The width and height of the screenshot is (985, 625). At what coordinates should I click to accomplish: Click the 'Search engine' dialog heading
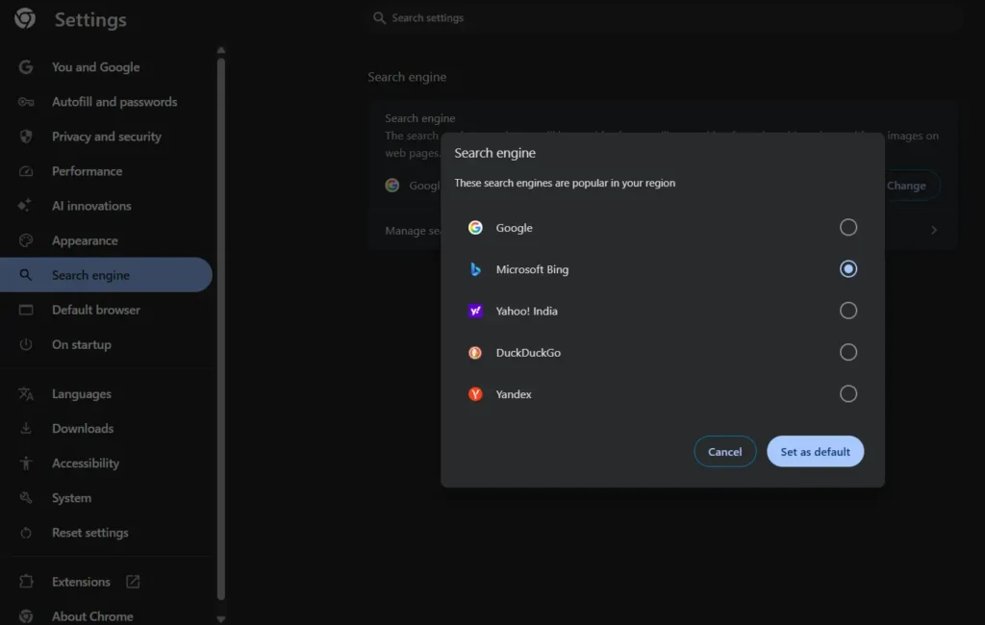pyautogui.click(x=495, y=153)
